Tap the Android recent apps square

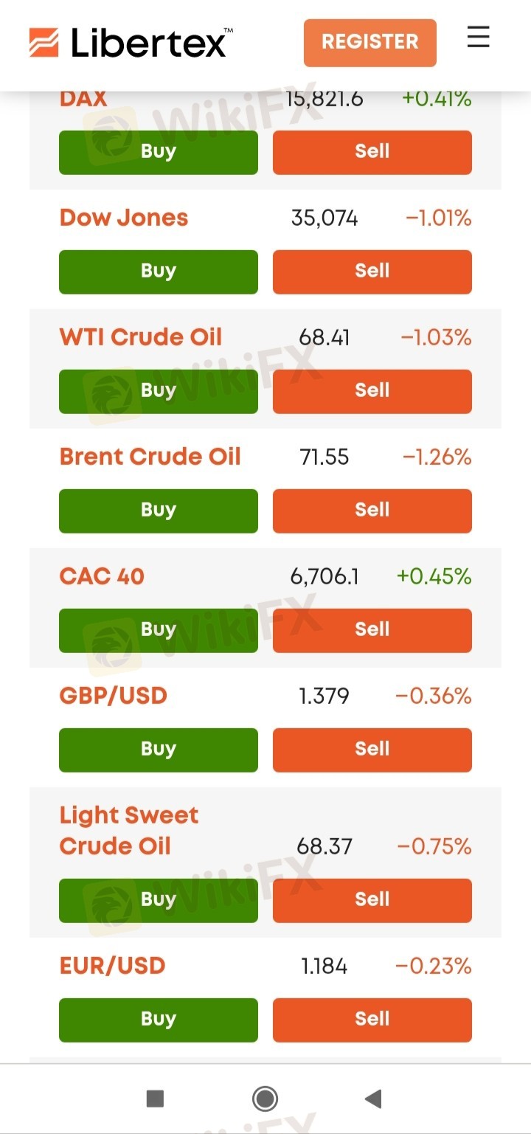tap(155, 1099)
